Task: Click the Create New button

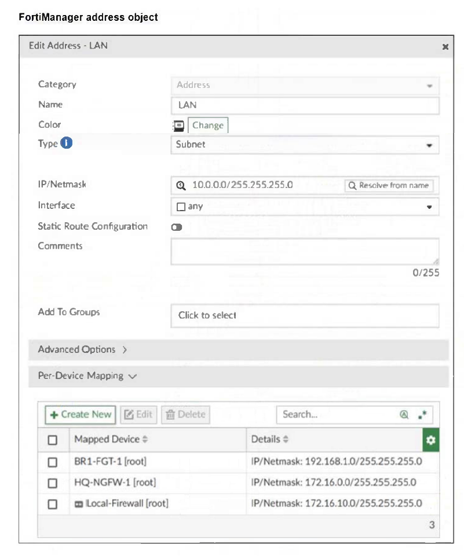Action: [x=81, y=414]
